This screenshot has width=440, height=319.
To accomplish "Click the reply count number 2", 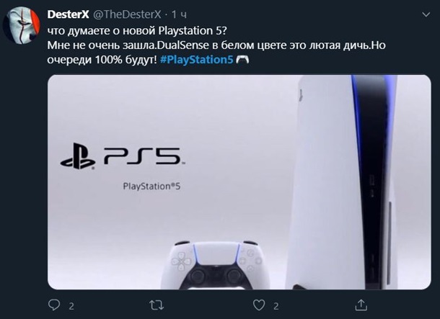I will 71,306.
